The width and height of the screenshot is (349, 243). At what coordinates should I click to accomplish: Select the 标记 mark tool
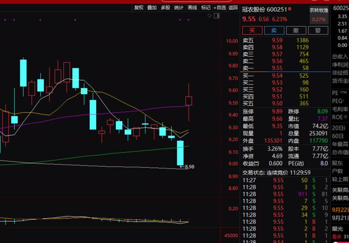pos(205,8)
